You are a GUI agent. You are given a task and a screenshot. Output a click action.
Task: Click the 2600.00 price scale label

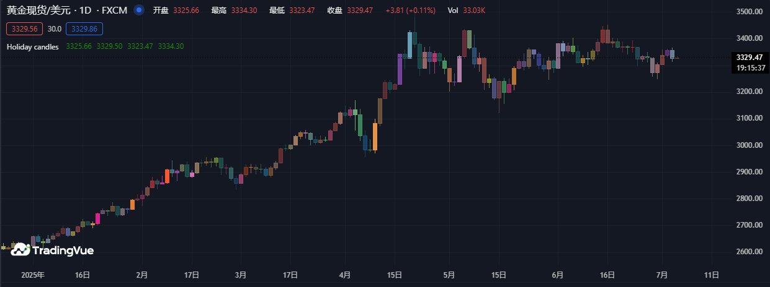[x=748, y=252]
